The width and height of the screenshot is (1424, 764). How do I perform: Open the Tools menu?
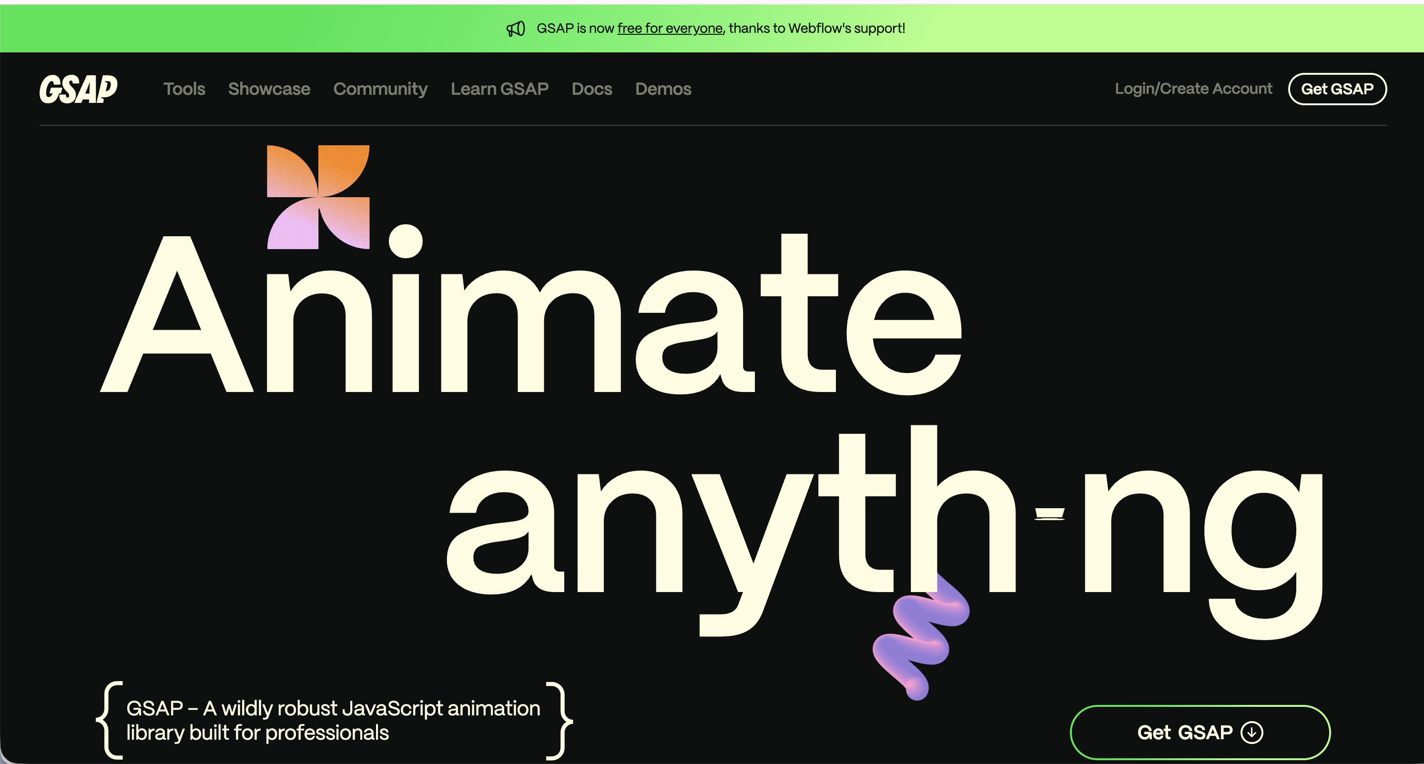pos(184,89)
